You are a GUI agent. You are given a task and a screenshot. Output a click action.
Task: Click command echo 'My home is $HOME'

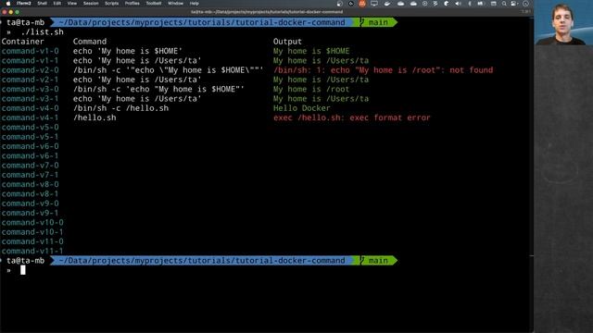point(128,51)
